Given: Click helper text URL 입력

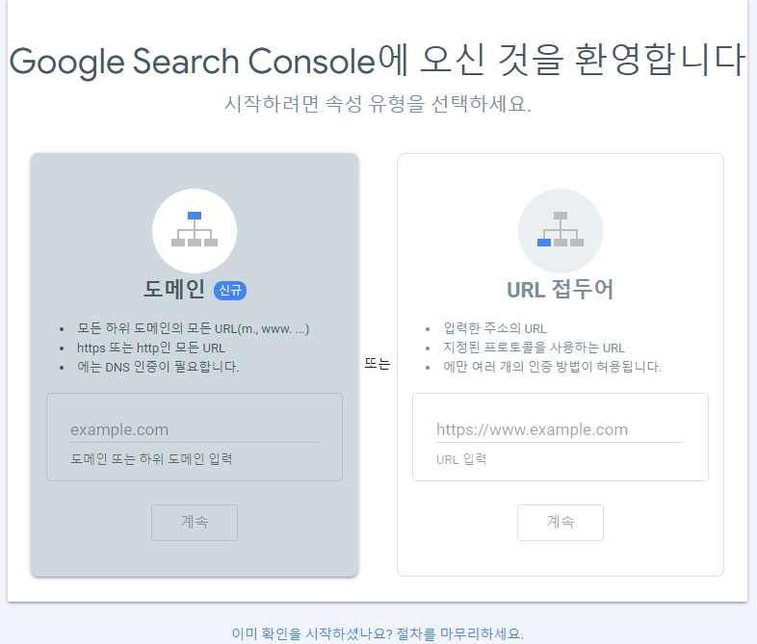Looking at the screenshot, I should coord(461,459).
